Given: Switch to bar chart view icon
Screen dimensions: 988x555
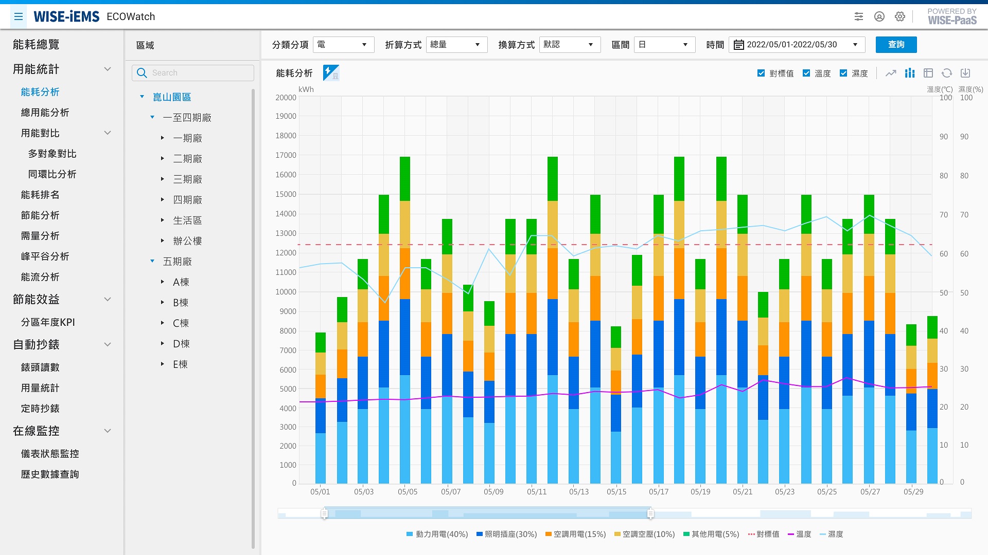Looking at the screenshot, I should tap(910, 73).
